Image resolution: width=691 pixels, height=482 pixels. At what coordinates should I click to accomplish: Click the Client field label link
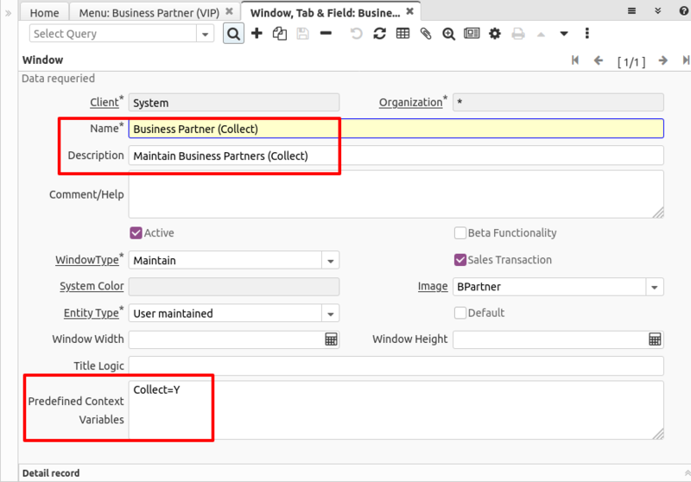coord(105,103)
